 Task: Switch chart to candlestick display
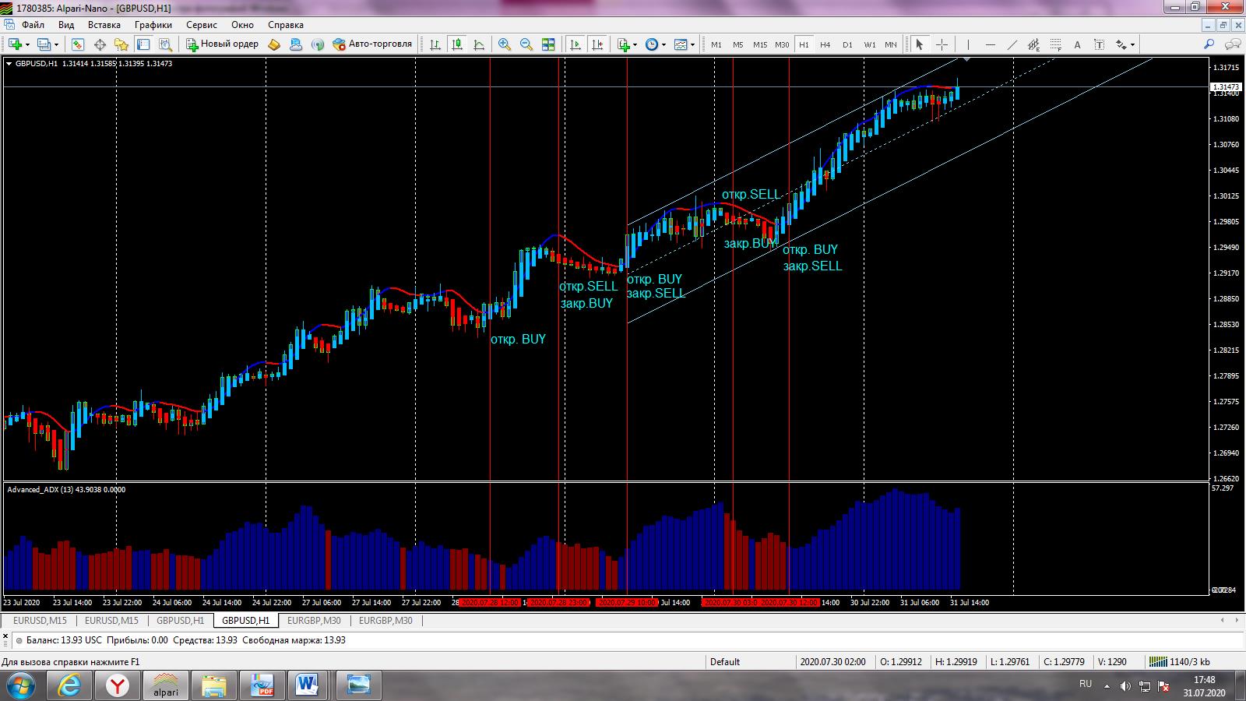[457, 44]
